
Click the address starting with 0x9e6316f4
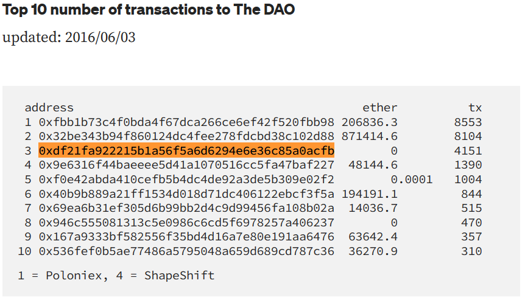pos(186,165)
